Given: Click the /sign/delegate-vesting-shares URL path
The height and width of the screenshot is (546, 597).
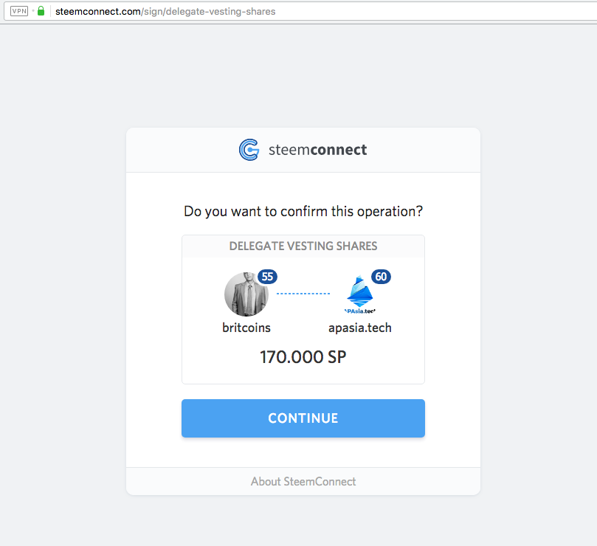Looking at the screenshot, I should 208,11.
